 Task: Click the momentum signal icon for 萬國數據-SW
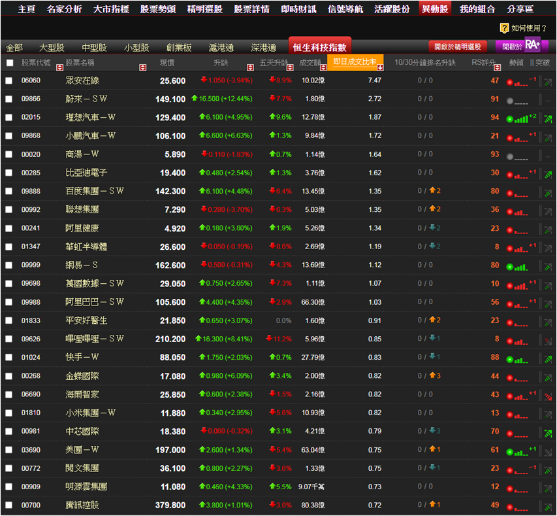pos(521,284)
